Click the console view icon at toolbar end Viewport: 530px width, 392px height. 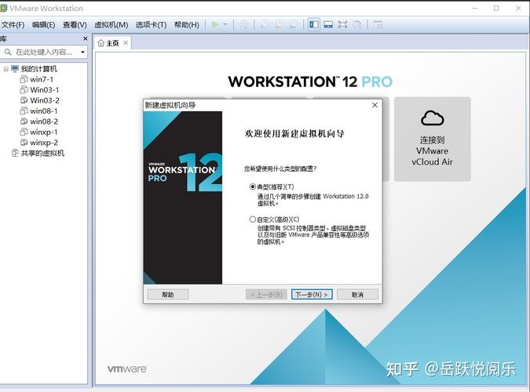point(378,24)
